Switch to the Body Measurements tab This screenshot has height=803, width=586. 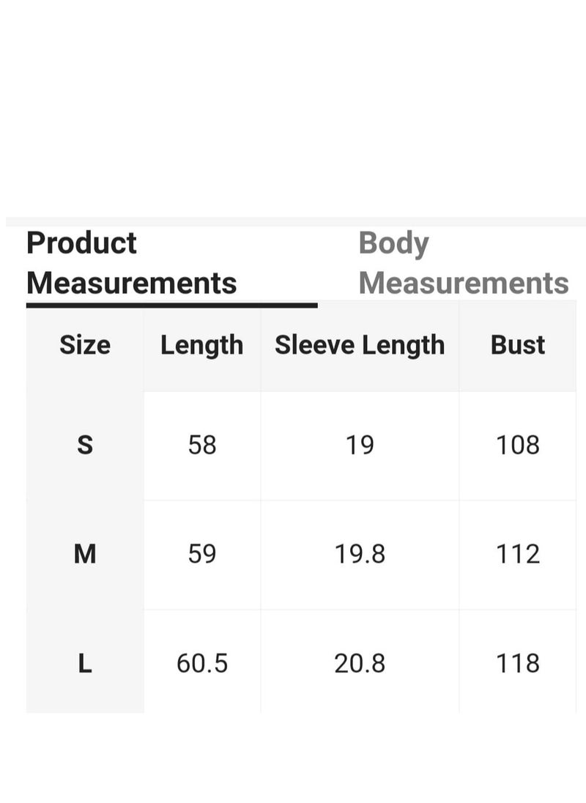(464, 263)
